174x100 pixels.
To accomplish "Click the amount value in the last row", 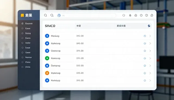I will coord(80,80).
